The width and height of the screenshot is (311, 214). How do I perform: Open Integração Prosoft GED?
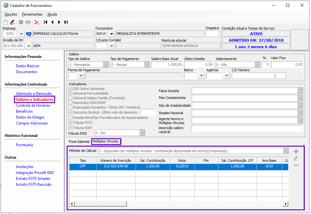[35, 173]
